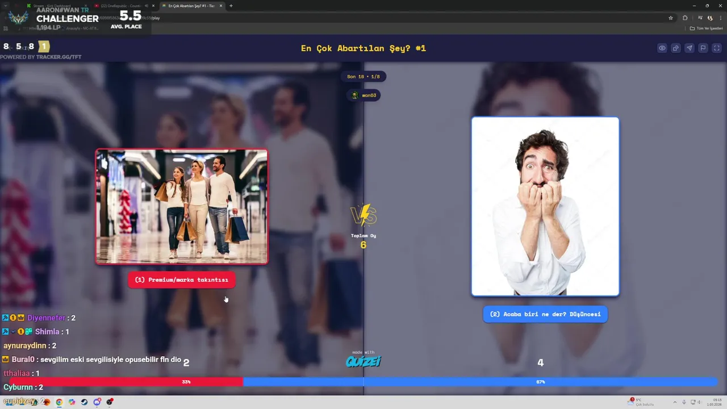Image resolution: width=727 pixels, height=409 pixels.
Task: Click the gold placement 1 badge
Action: (44, 47)
